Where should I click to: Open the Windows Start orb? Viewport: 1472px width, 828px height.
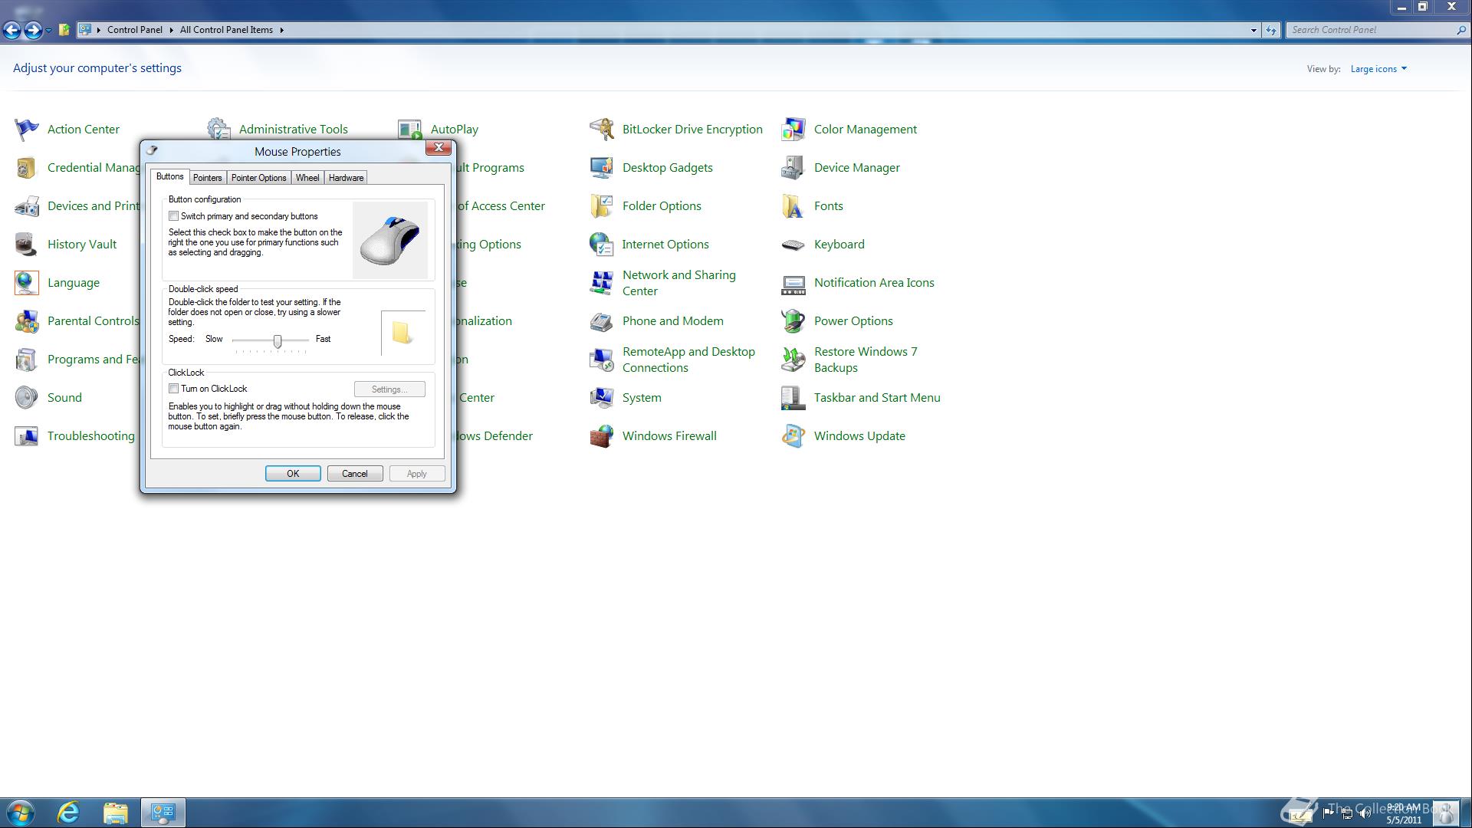tap(21, 813)
